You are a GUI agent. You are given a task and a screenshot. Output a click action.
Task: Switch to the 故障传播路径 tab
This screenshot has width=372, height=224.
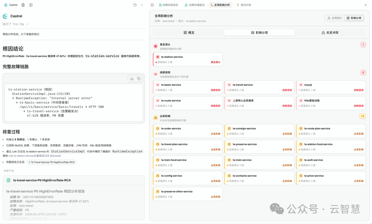click(x=195, y=5)
